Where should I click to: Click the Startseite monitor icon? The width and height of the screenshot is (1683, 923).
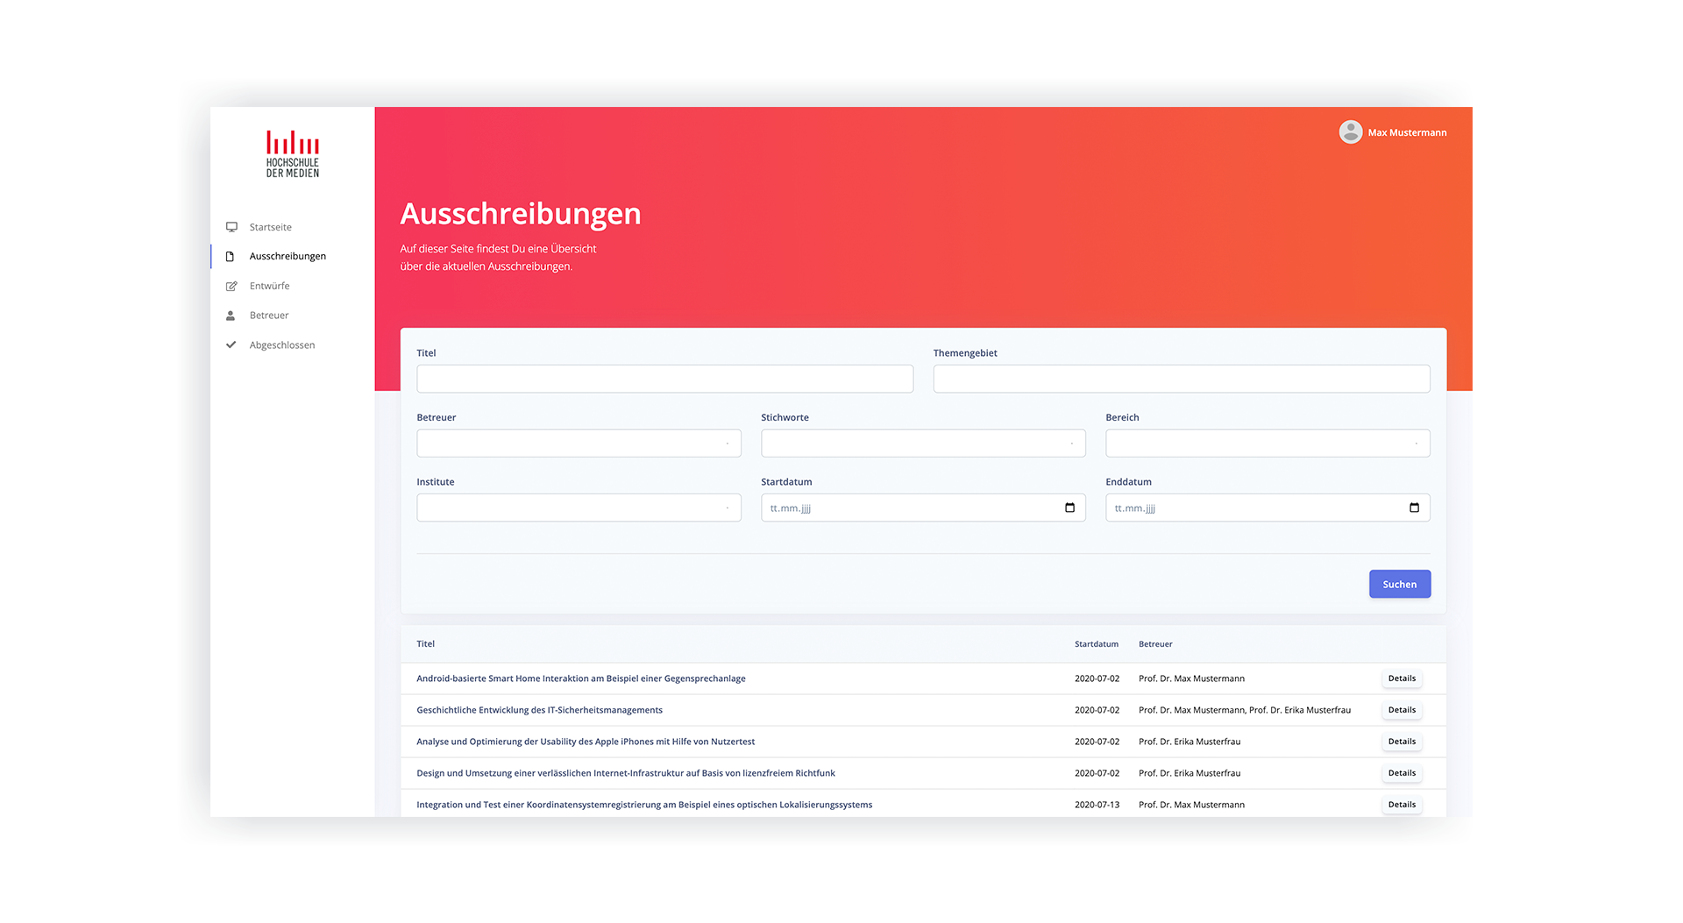tap(231, 227)
